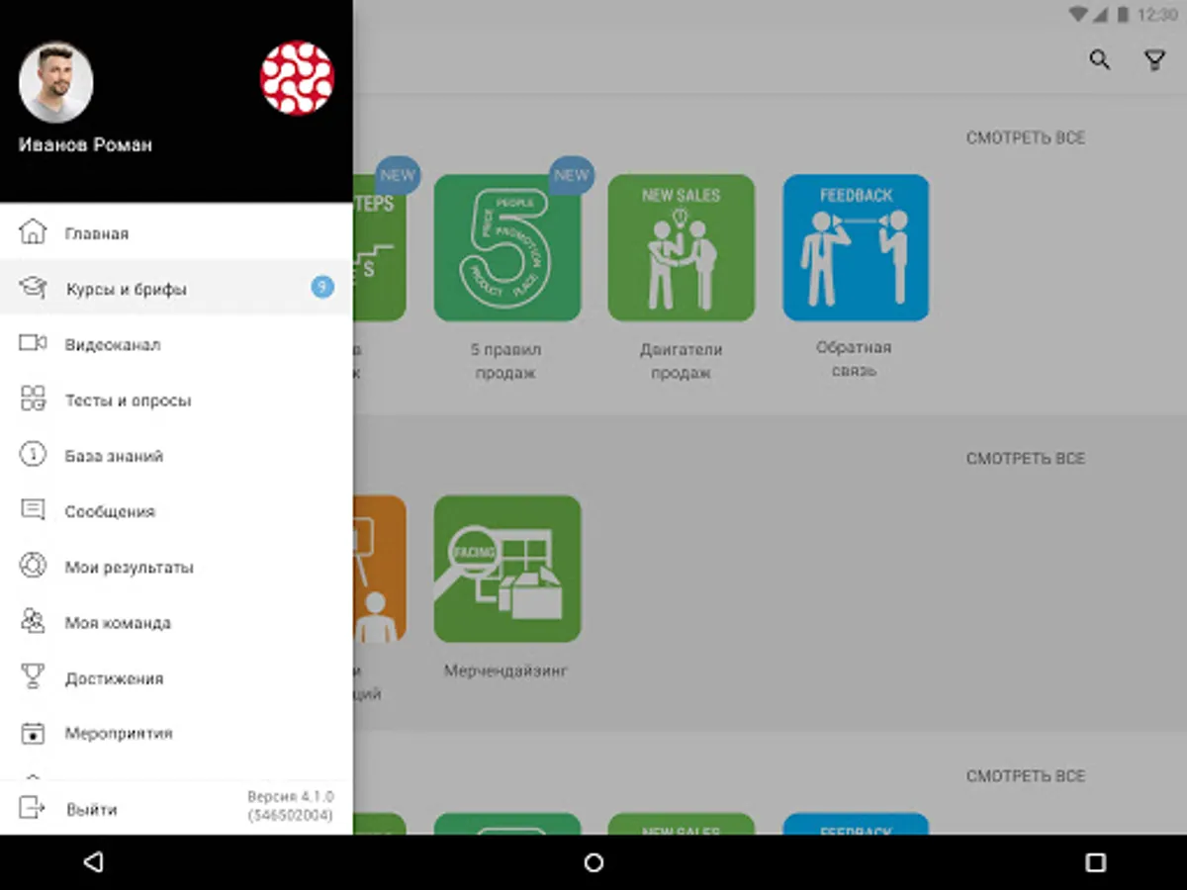Click the Достижения trophy icon
The height and width of the screenshot is (890, 1187).
pyautogui.click(x=33, y=677)
